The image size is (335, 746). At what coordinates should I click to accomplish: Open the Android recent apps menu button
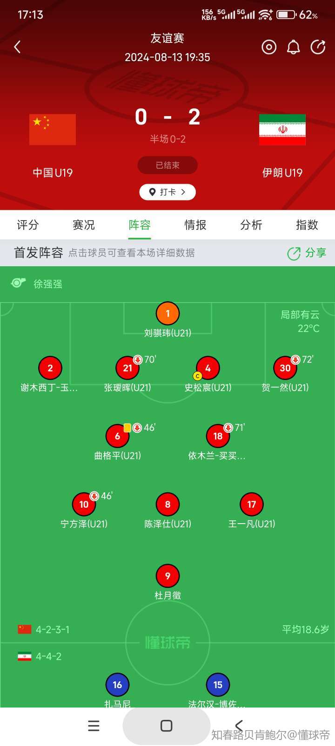coord(94,726)
